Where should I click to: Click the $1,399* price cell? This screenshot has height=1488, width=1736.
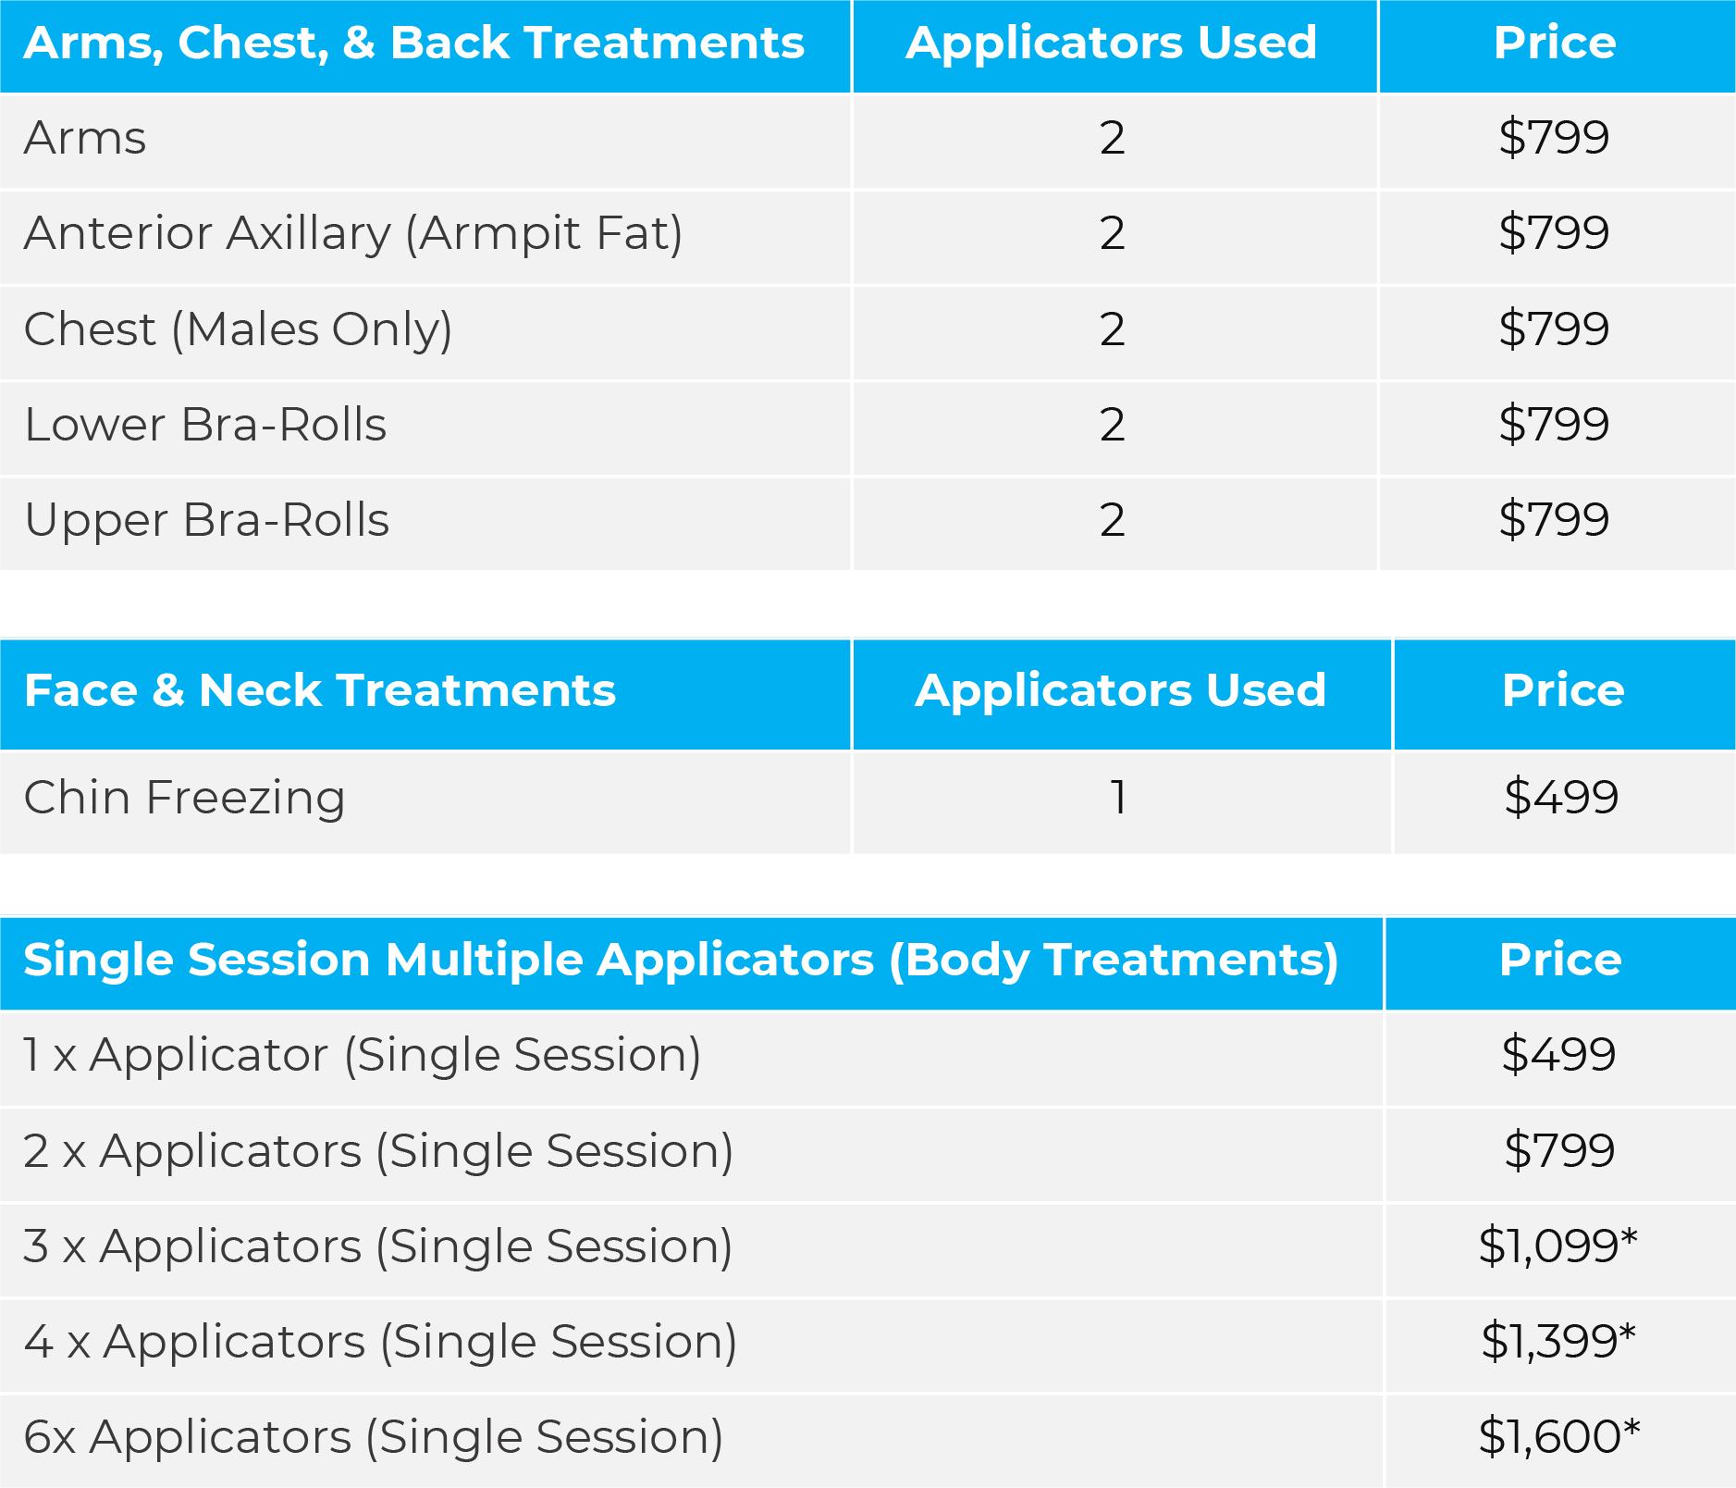coord(1558,1342)
